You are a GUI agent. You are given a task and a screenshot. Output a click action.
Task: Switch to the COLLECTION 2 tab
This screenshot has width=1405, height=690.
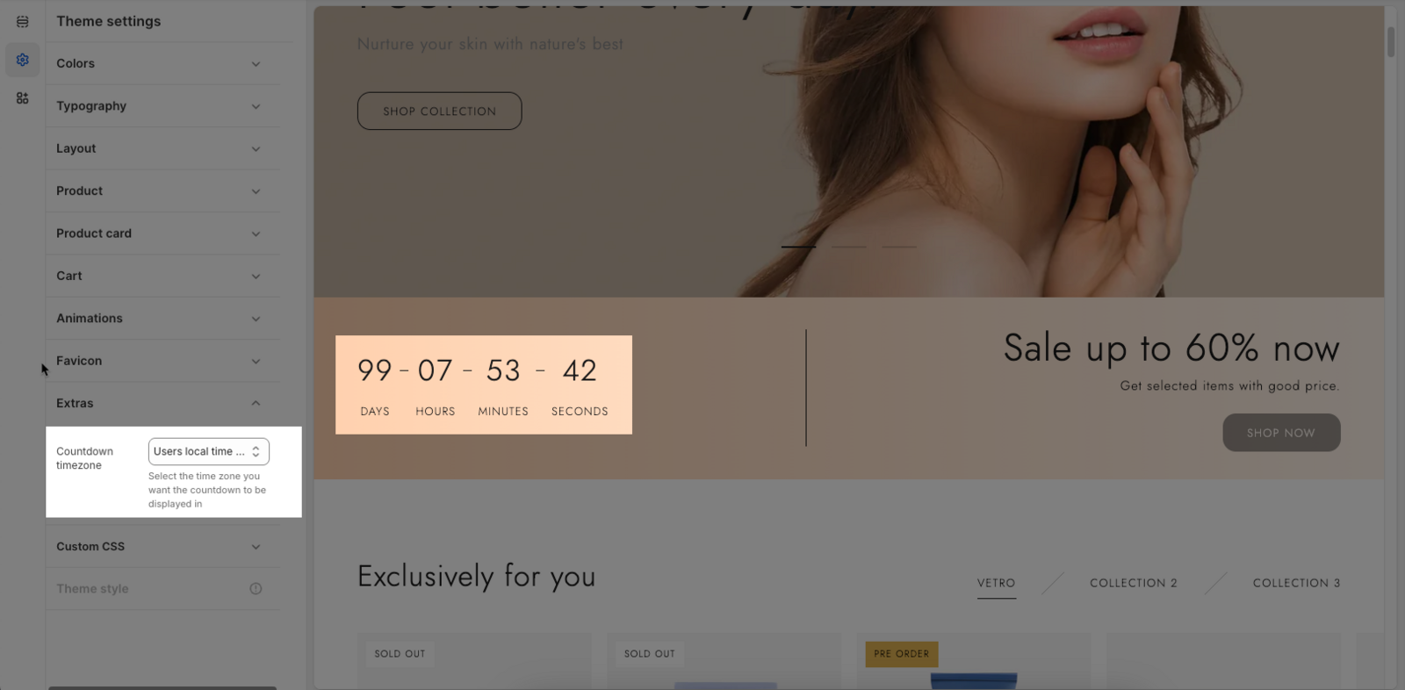click(x=1134, y=583)
